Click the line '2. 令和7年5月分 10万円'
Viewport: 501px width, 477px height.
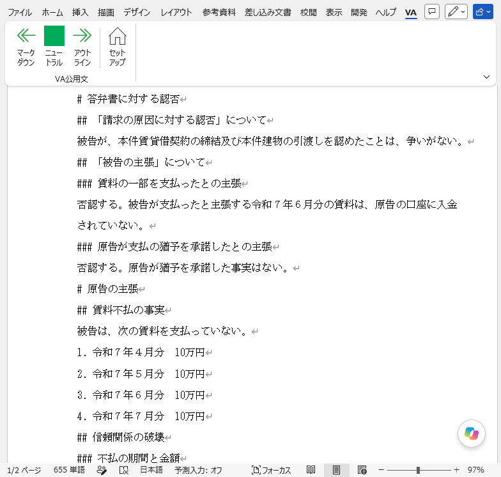[141, 373]
